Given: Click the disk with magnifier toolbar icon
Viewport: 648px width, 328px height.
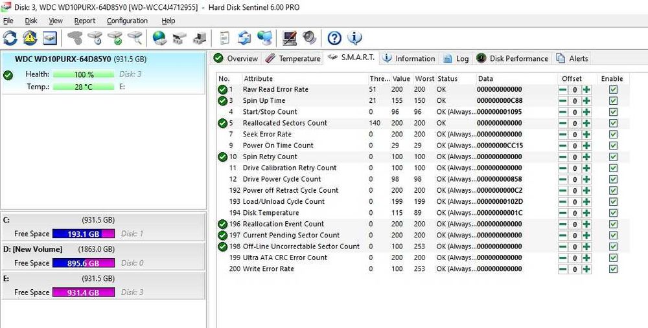Looking at the screenshot, I should point(135,38).
